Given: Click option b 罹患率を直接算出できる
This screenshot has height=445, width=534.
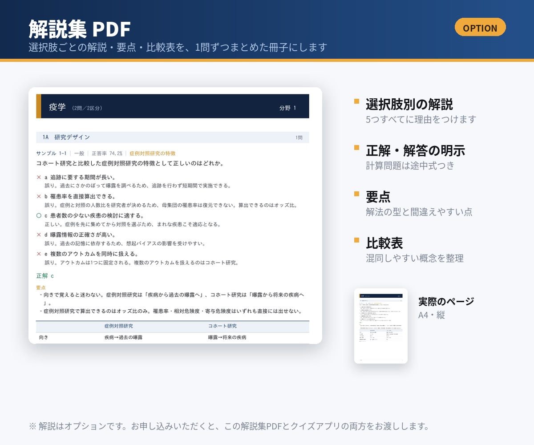Looking at the screenshot, I should click(x=80, y=196).
